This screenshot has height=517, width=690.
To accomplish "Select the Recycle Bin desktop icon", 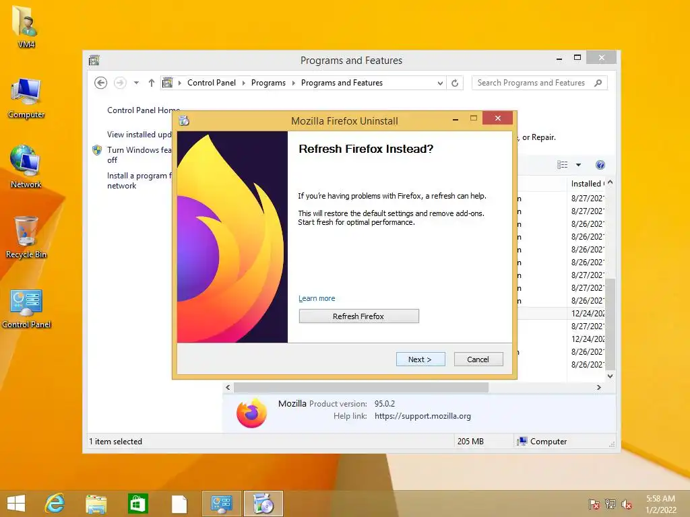I will [x=26, y=237].
